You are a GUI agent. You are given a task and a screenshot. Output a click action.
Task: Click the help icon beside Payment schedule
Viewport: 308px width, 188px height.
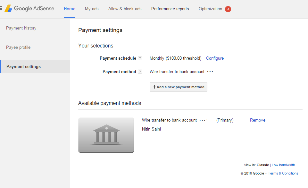point(140,58)
